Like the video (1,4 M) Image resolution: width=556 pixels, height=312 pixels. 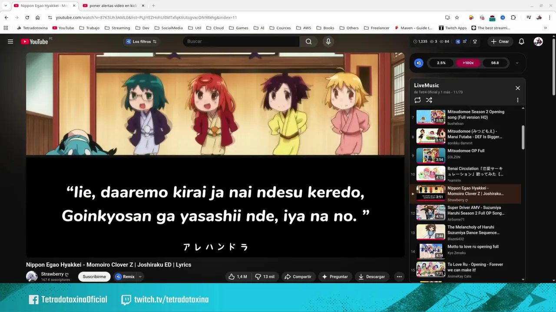[238, 276]
